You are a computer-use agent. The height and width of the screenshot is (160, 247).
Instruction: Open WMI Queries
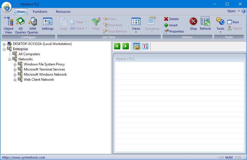pyautogui.click(x=33, y=25)
